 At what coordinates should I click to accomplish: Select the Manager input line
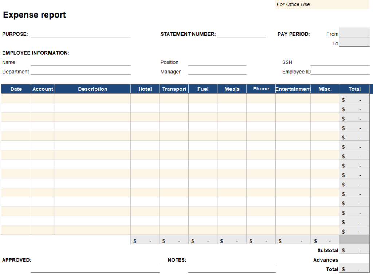[x=217, y=72]
